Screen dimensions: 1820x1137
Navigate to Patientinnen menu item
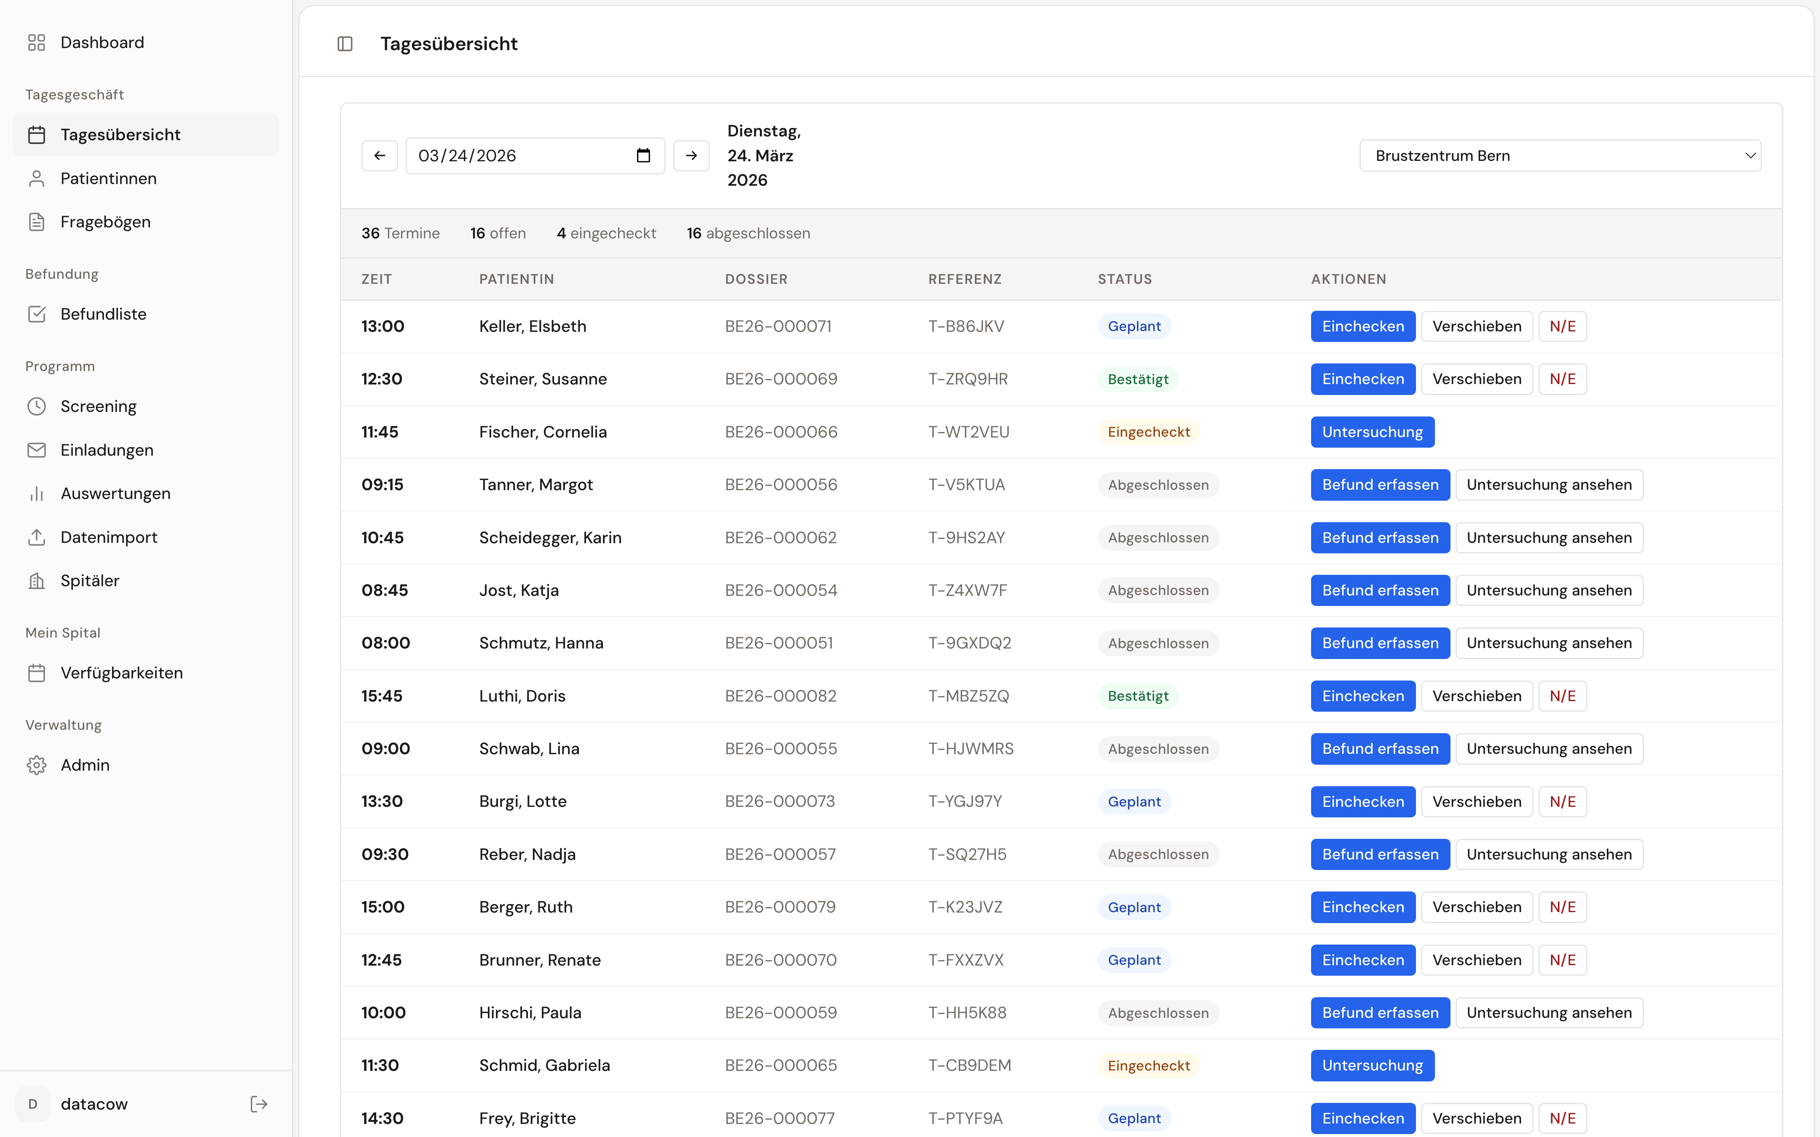point(108,178)
